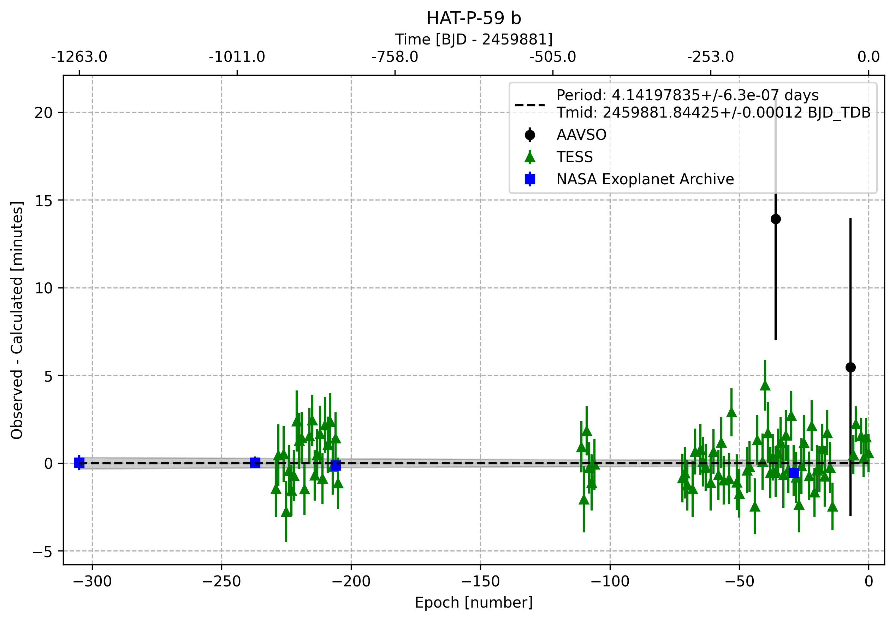Click the "NASA Exoplanet Archive" legend label
This screenshot has width=895, height=621.
tap(645, 179)
